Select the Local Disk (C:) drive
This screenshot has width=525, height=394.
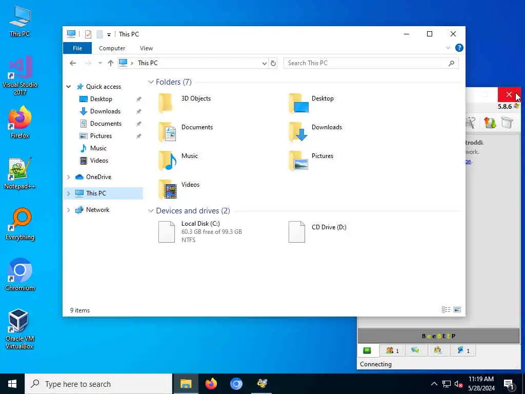200,231
